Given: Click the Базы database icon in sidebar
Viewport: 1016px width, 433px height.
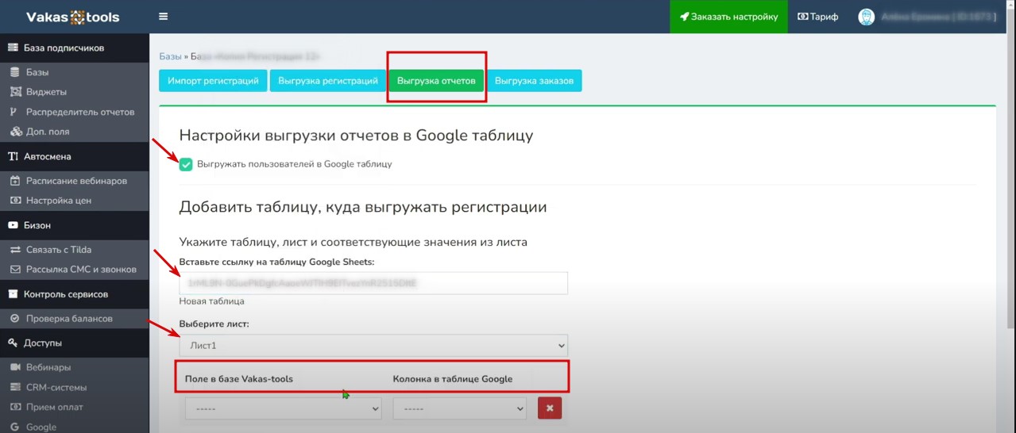Looking at the screenshot, I should click(14, 72).
